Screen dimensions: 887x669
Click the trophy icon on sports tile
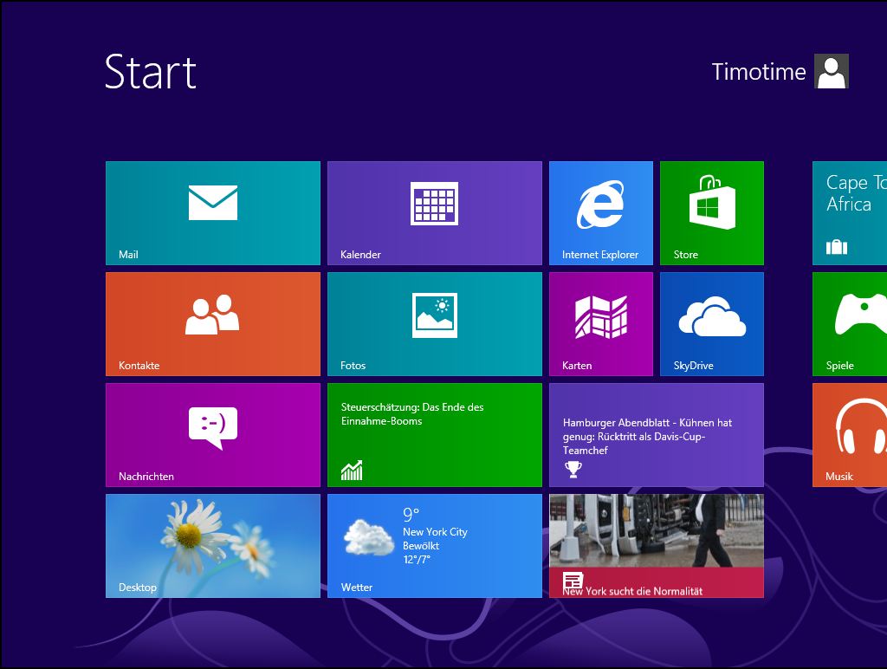(573, 469)
